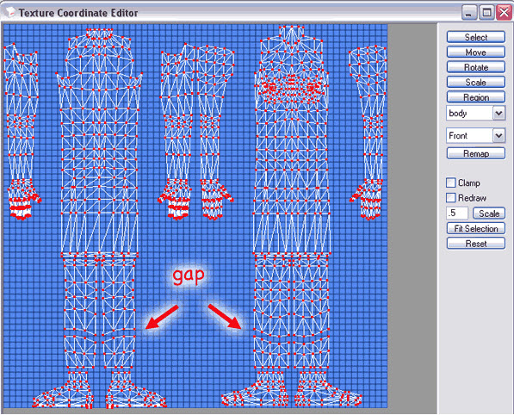This screenshot has width=514, height=415.
Task: Click the red gap annotation label
Action: pos(189,276)
